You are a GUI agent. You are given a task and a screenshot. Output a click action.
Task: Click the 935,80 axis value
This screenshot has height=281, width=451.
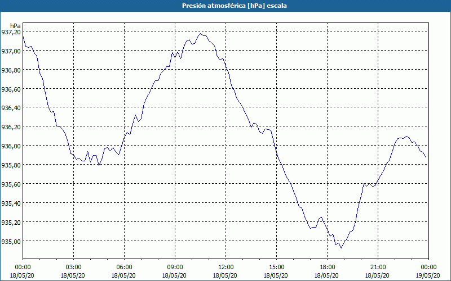(x=11, y=165)
